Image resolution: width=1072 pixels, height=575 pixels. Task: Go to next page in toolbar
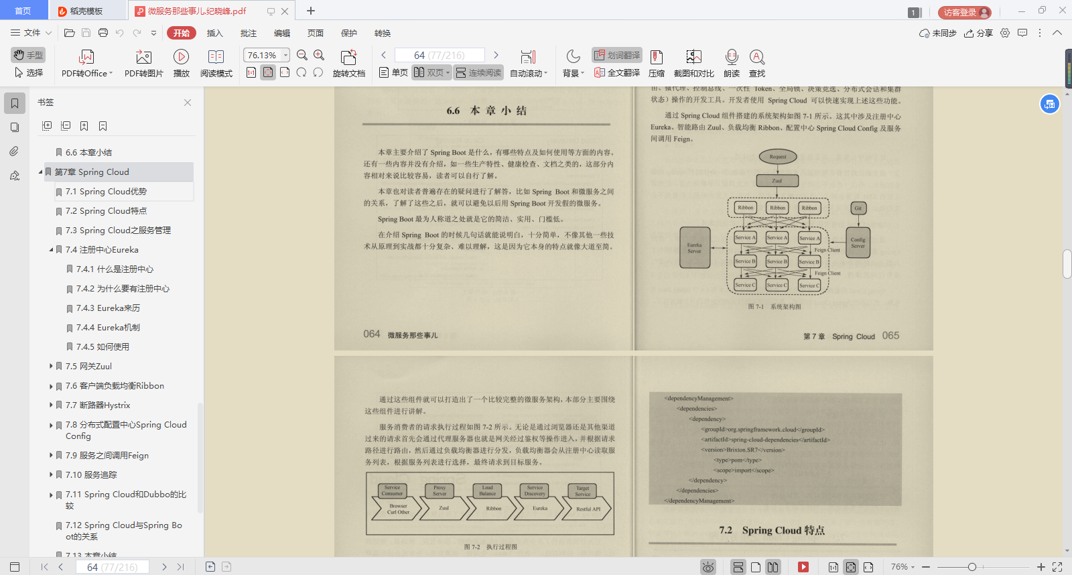coord(496,55)
